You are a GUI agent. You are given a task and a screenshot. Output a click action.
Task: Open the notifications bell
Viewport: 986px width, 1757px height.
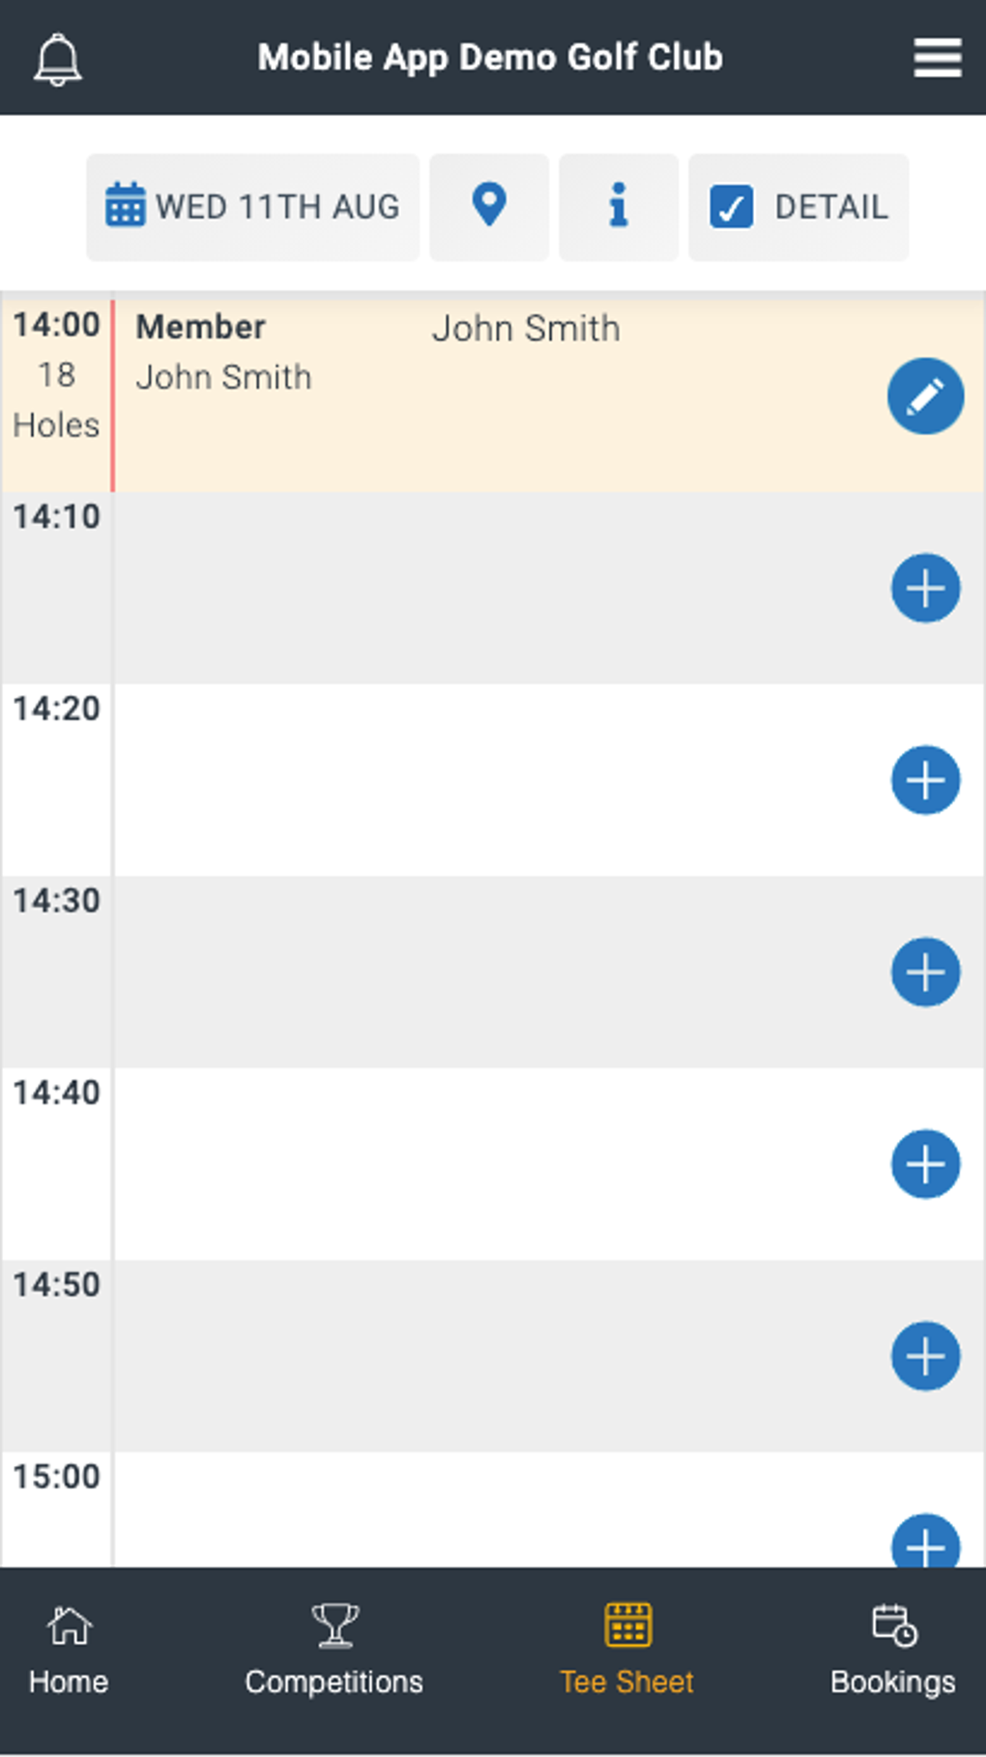pos(58,59)
